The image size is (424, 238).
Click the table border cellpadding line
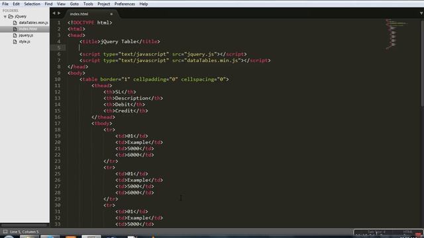click(x=154, y=79)
